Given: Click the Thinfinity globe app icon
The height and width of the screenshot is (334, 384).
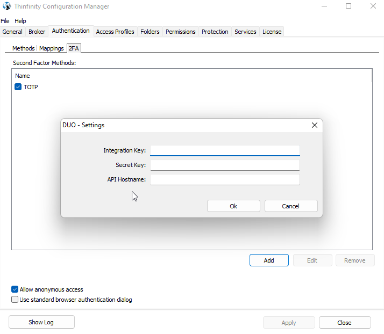Looking at the screenshot, I should tap(7, 6).
